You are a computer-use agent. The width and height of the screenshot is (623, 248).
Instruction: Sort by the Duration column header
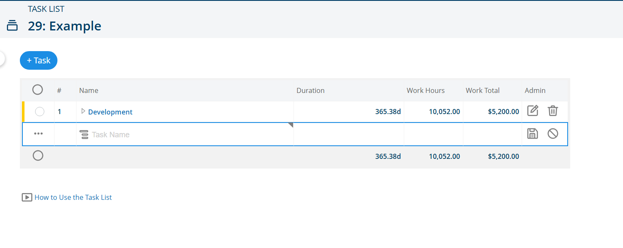coord(310,90)
